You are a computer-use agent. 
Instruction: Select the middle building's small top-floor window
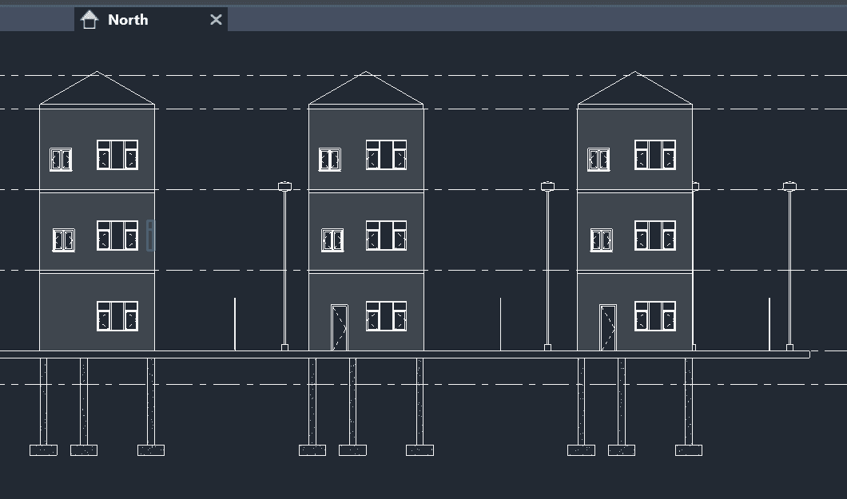[x=330, y=160]
